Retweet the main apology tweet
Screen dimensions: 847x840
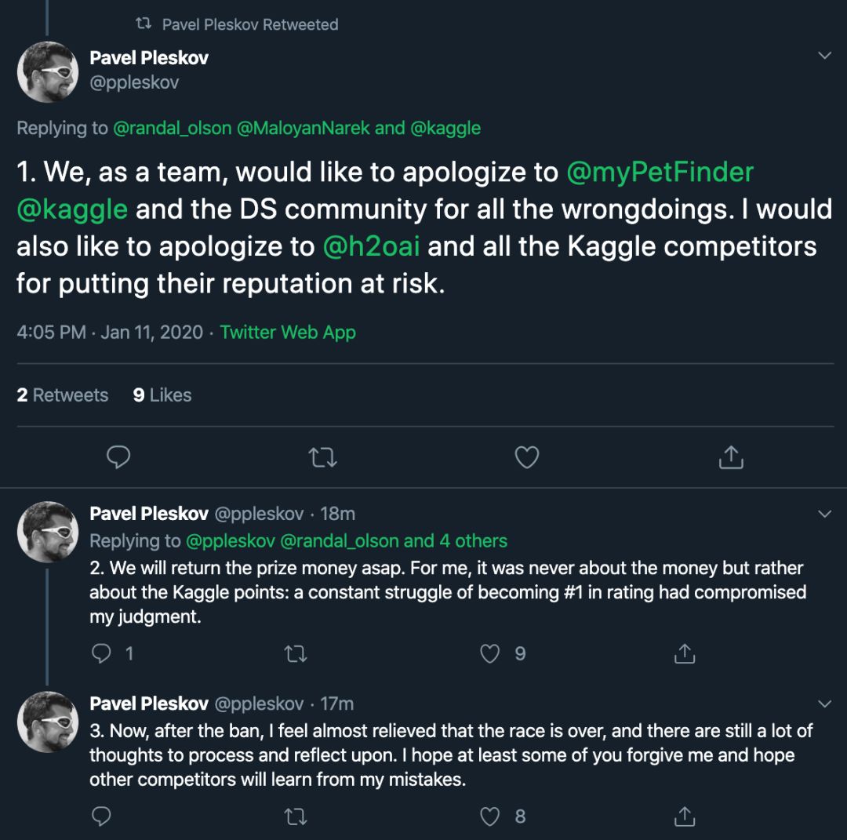point(322,456)
